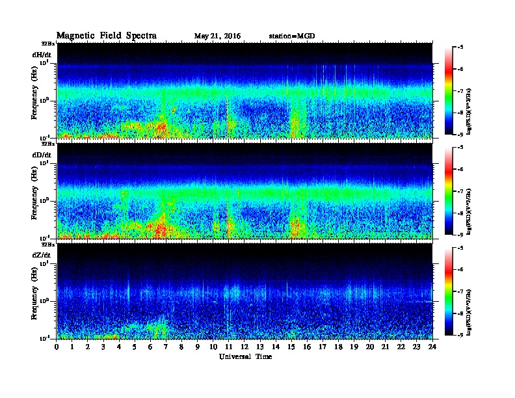Viewport: 515px width, 398px height.
Task: Click hour '16' on the Universal Time axis
Action: (x=307, y=347)
